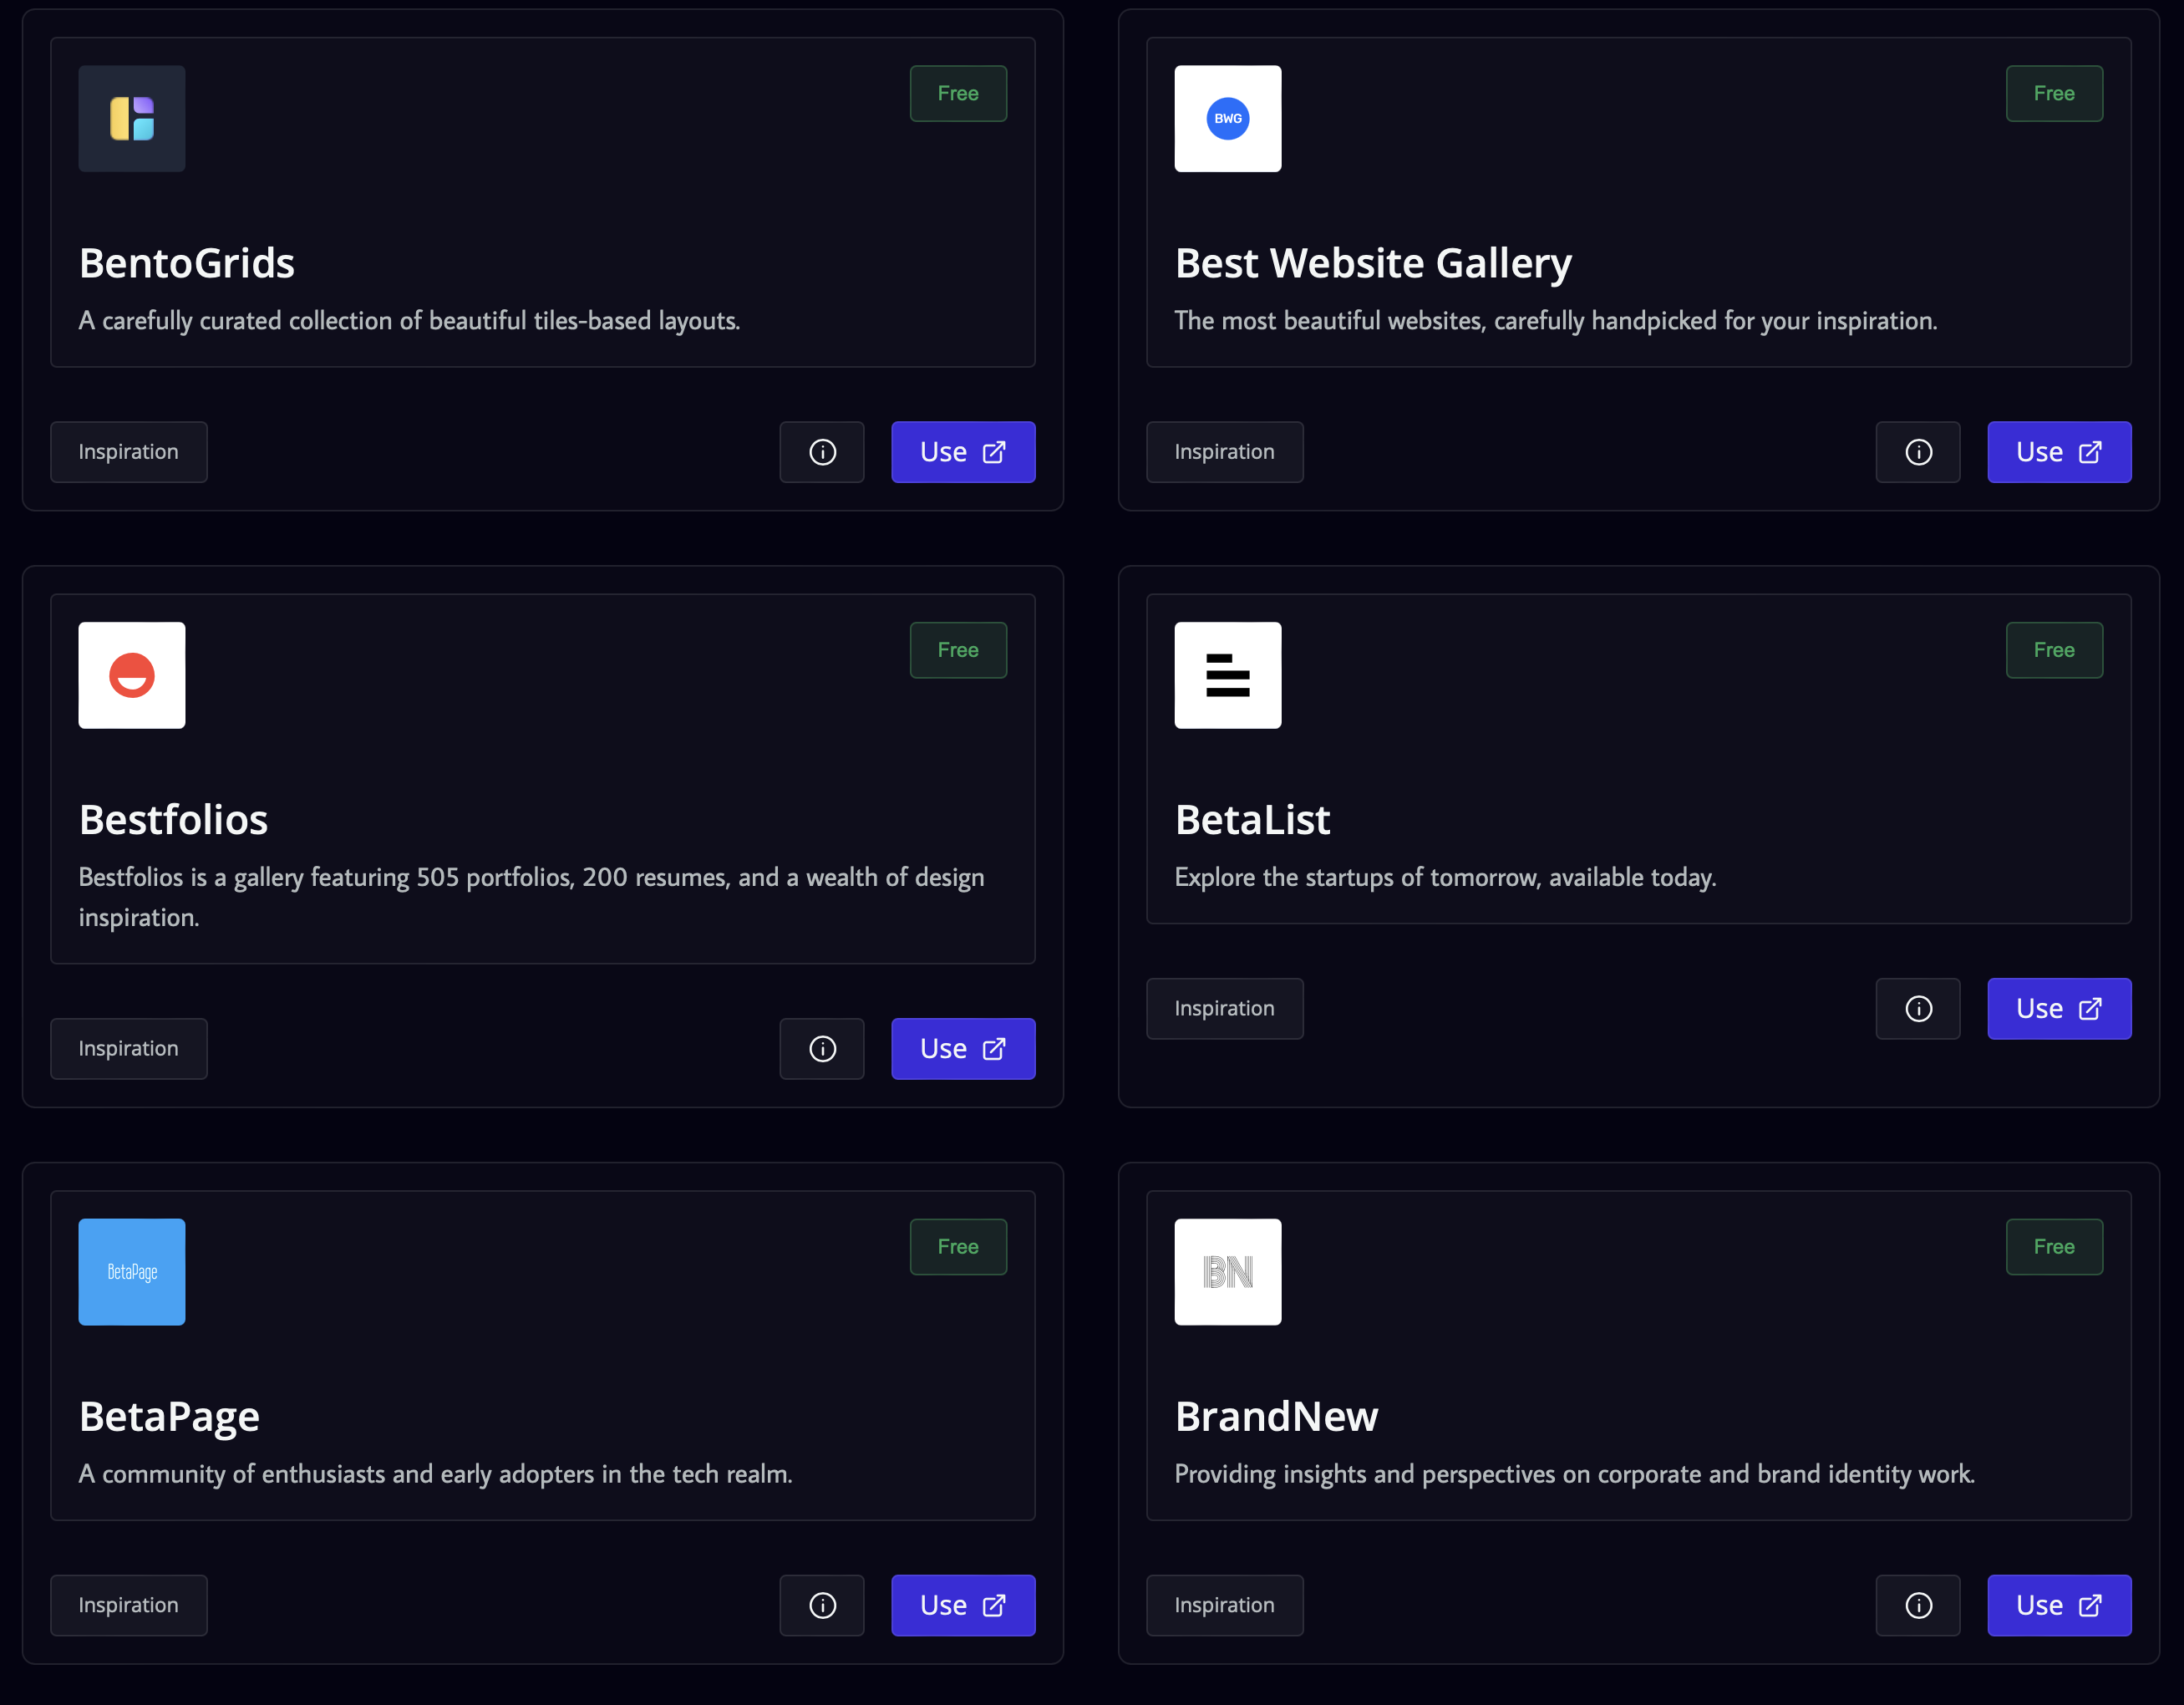Click the BentoGrids logo icon
This screenshot has width=2184, height=1705.
(x=132, y=119)
